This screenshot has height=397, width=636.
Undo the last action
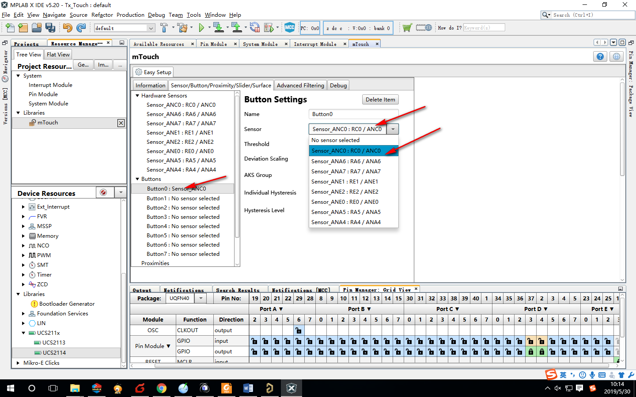68,28
